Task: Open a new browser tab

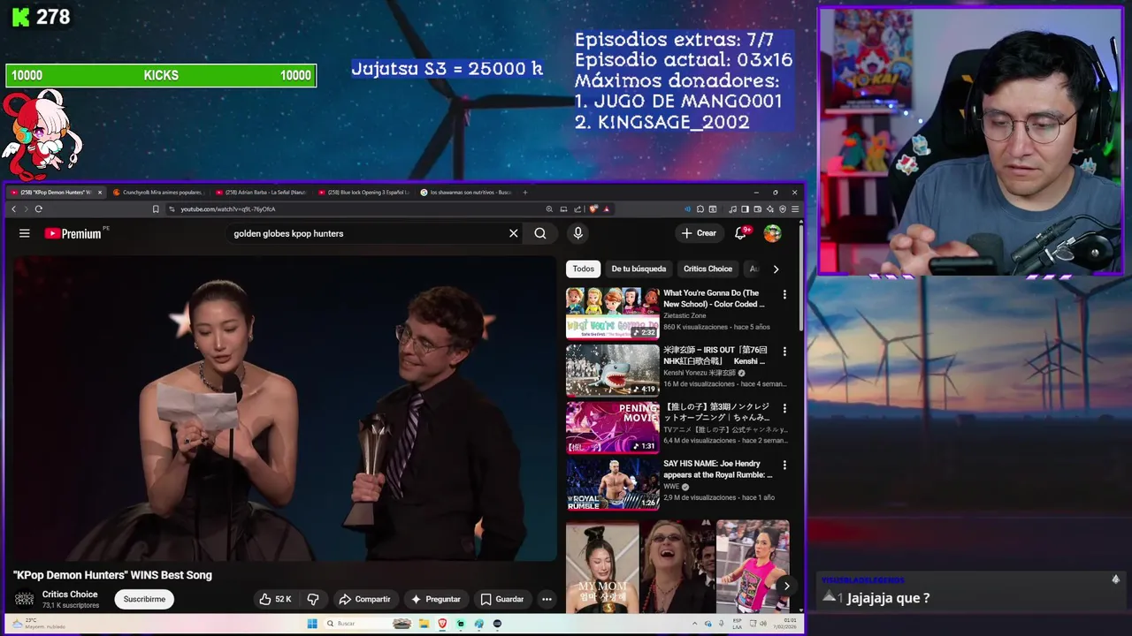Action: (524, 192)
